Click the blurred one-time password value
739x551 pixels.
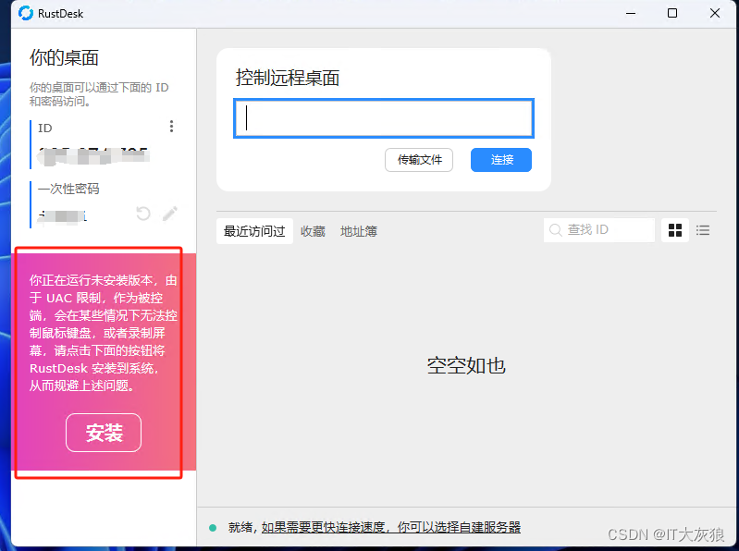62,216
